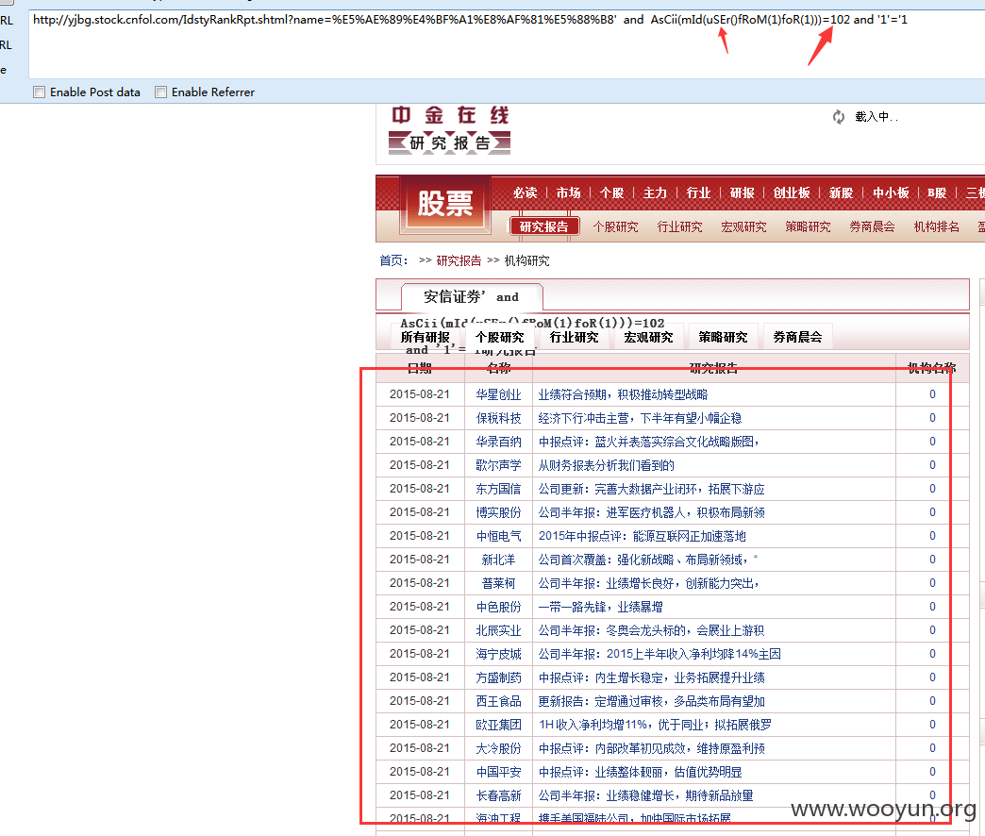Screen dimensions: 985x836
Task: Open stock link 东方国信
Action: pyautogui.click(x=498, y=489)
